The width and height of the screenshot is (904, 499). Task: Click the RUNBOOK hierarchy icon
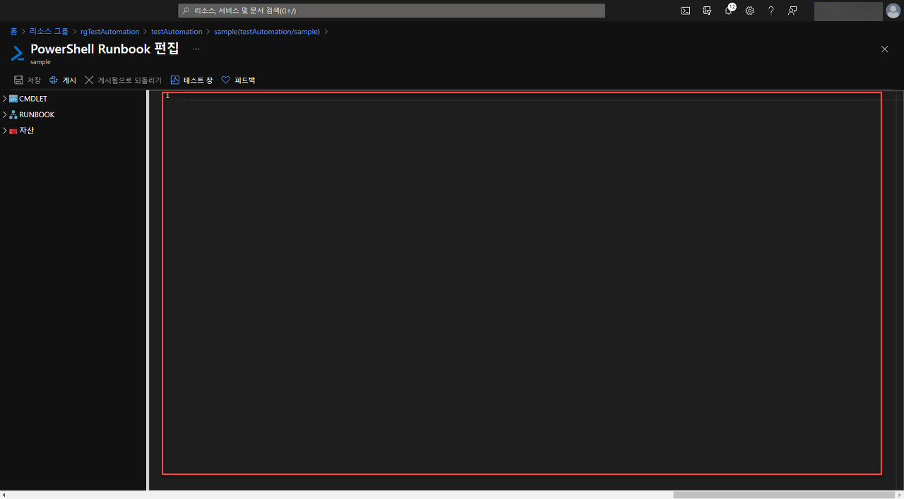[x=13, y=114]
